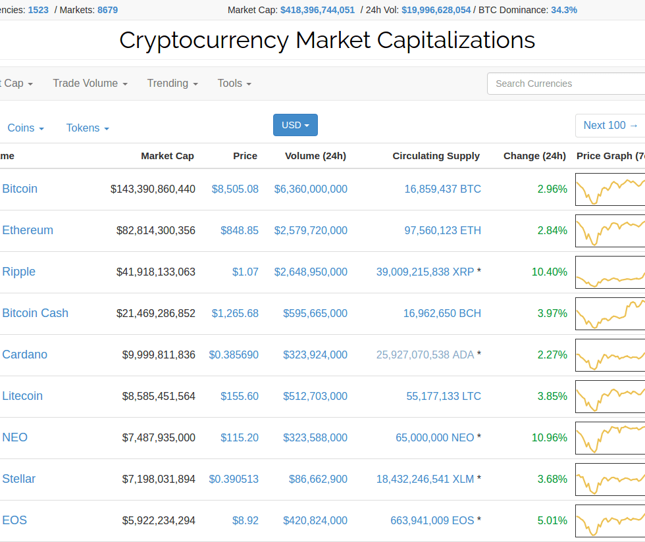Click the Ethereum name link
645x542 pixels.
point(28,231)
